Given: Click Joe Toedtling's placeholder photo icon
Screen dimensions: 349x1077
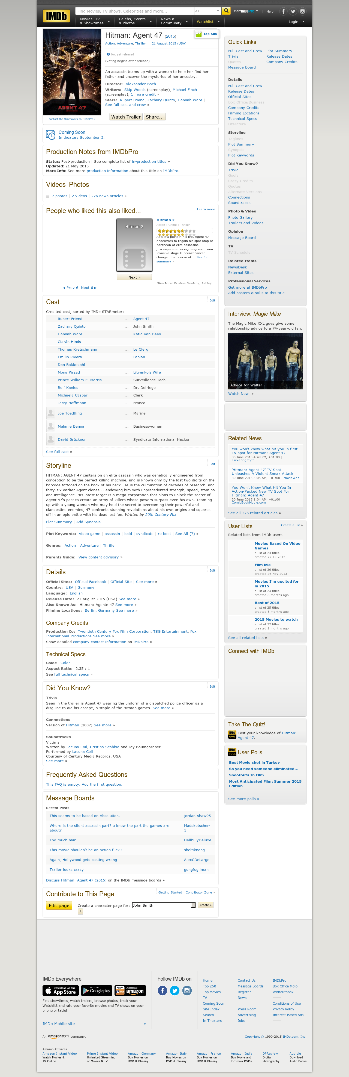Looking at the screenshot, I should point(50,413).
